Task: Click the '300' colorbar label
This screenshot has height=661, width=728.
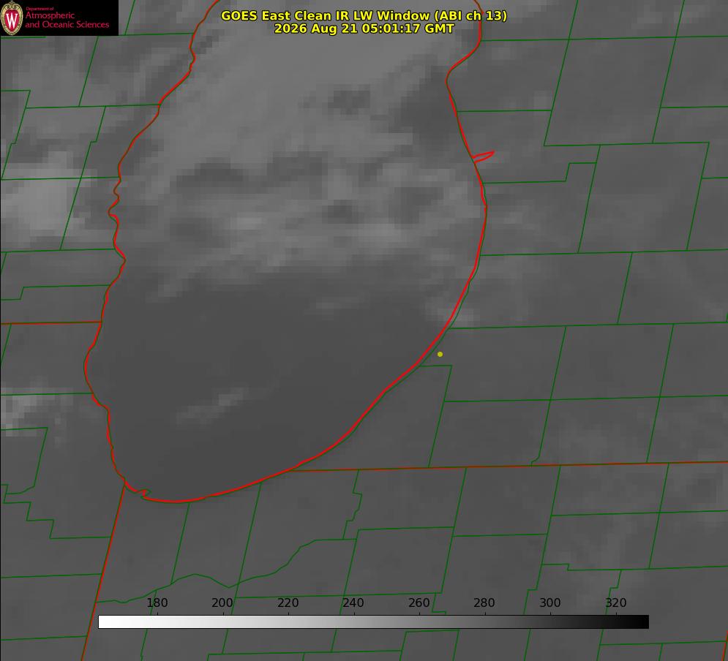Action: 550,603
